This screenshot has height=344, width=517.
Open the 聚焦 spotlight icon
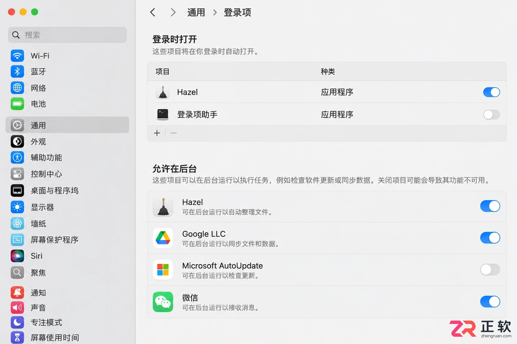click(x=17, y=273)
